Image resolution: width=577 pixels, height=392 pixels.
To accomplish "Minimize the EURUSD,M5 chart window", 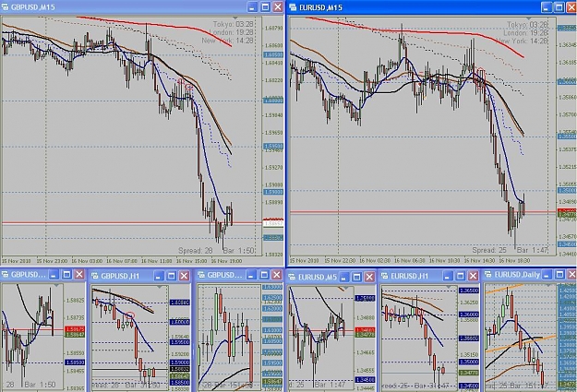I will point(344,277).
